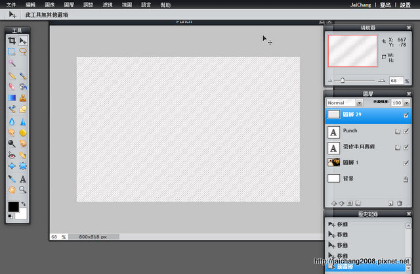
Task: Open the 語言 (Language) menu
Action: coord(146,5)
